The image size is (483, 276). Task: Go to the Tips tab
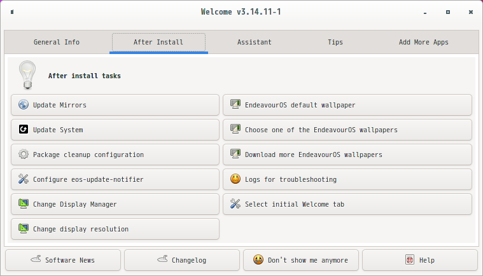coord(335,42)
